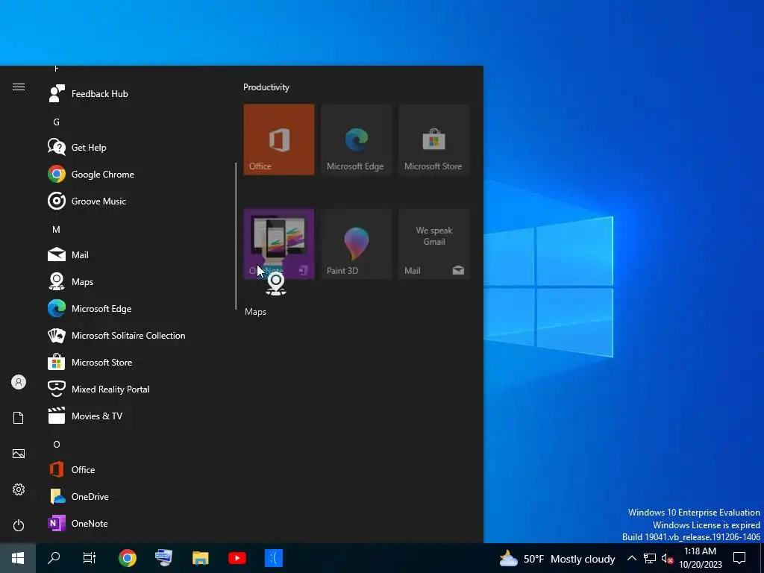
Task: Open the network tray icon
Action: 650,558
